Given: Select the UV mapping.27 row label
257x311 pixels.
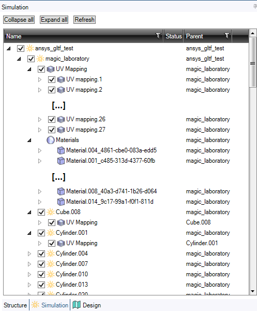Looking at the screenshot, I should pyautogui.click(x=86, y=130).
